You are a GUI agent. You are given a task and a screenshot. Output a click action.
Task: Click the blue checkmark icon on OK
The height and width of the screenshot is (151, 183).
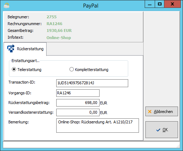[158, 130]
